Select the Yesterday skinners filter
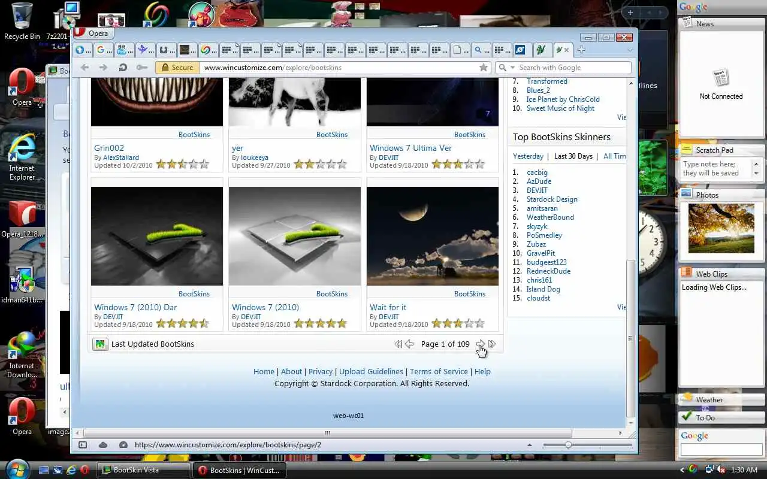The image size is (767, 479). (x=528, y=156)
